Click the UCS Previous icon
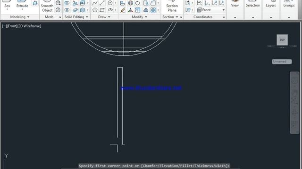302x169 pixels. tap(199, 3)
